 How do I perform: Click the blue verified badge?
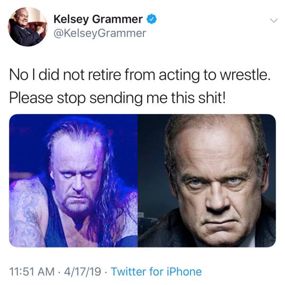pos(152,19)
